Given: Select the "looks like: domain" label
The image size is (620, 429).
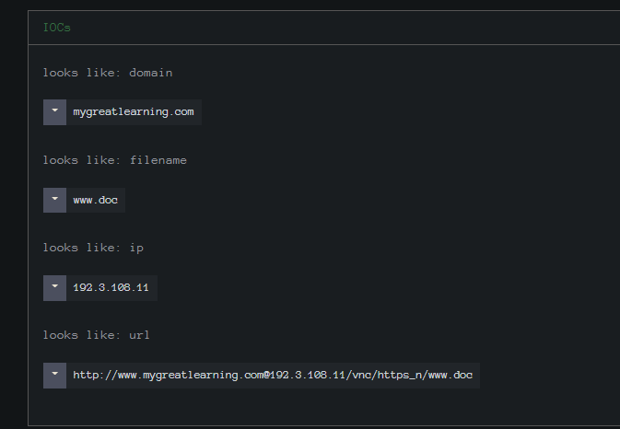Looking at the screenshot, I should (x=108, y=73).
